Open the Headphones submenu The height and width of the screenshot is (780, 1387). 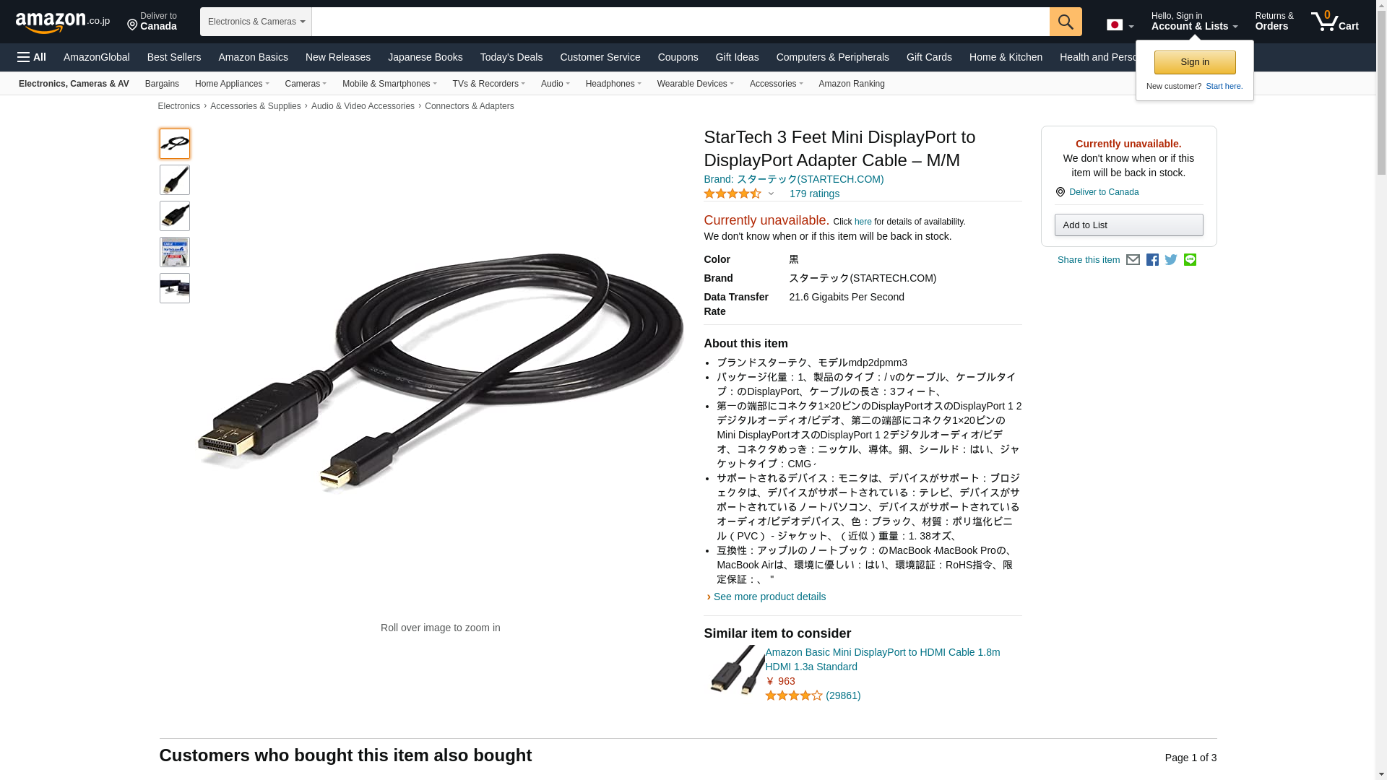click(x=613, y=84)
